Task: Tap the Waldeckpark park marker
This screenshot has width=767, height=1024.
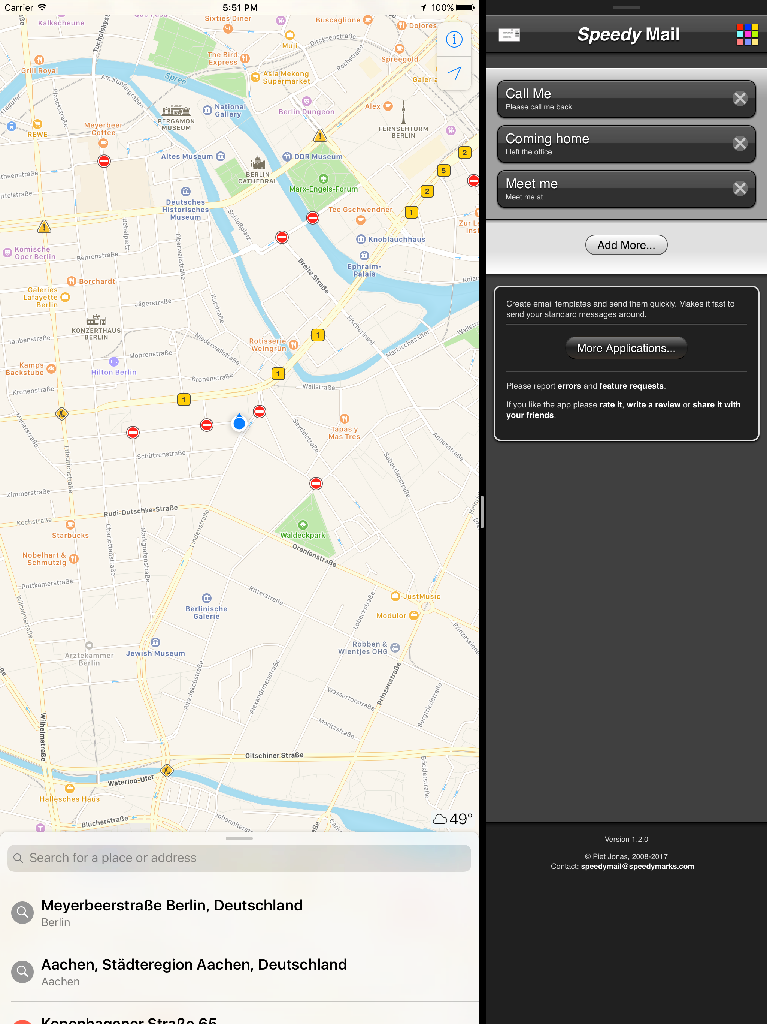Action: tap(303, 525)
